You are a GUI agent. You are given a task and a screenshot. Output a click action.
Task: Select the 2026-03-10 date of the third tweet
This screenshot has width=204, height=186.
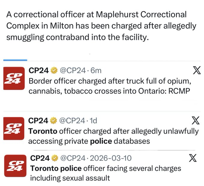click(x=111, y=158)
